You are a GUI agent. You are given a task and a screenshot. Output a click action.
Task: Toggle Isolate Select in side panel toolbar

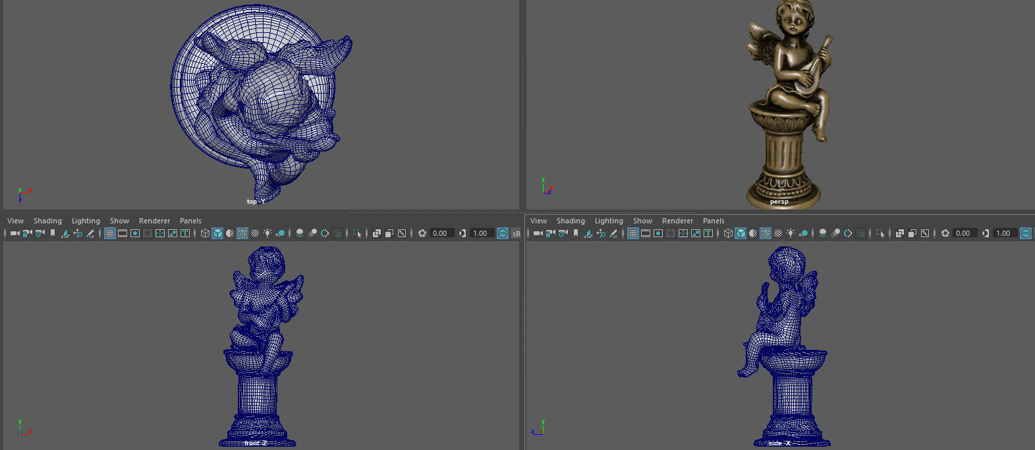pyautogui.click(x=880, y=233)
